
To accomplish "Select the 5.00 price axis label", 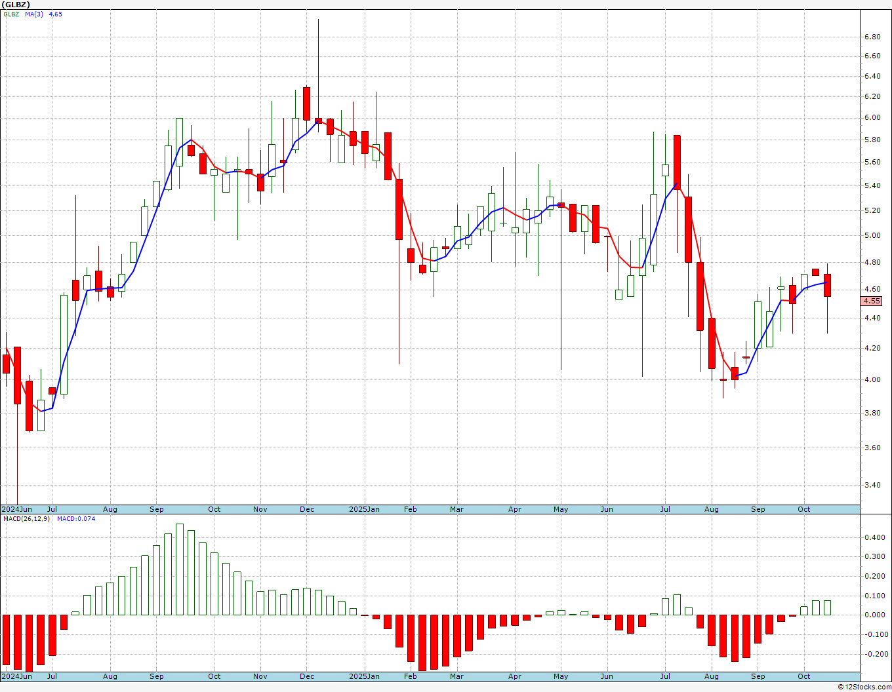I will tap(872, 235).
